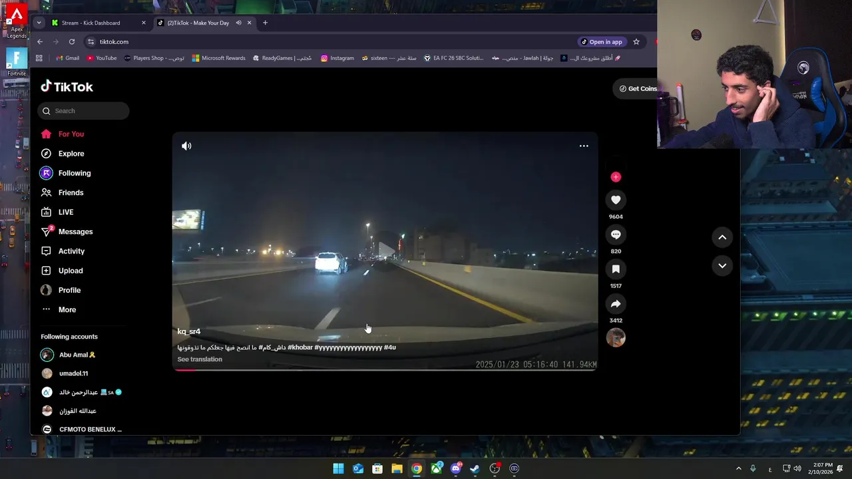
Task: Go to previous video with up chevron
Action: point(722,237)
